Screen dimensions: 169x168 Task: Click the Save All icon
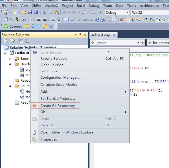pos(36,13)
